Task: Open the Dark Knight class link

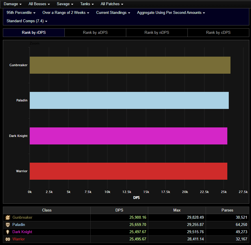Action: coord(22,232)
